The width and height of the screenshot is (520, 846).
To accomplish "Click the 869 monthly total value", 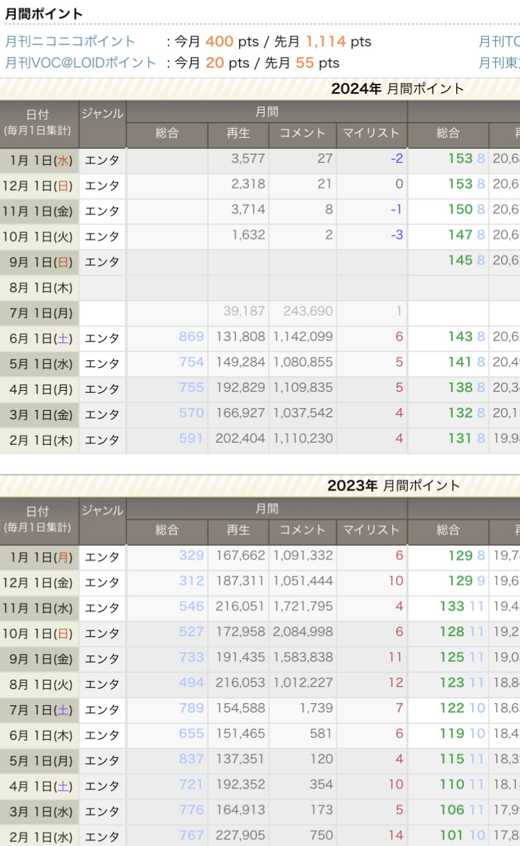I will [x=191, y=337].
